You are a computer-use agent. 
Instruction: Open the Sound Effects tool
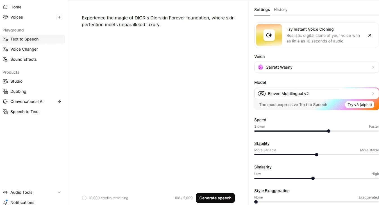[x=24, y=59]
